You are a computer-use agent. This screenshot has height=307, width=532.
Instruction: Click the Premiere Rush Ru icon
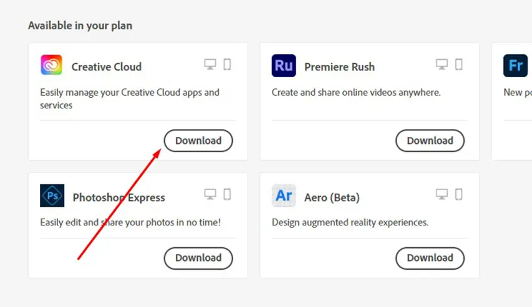[284, 65]
